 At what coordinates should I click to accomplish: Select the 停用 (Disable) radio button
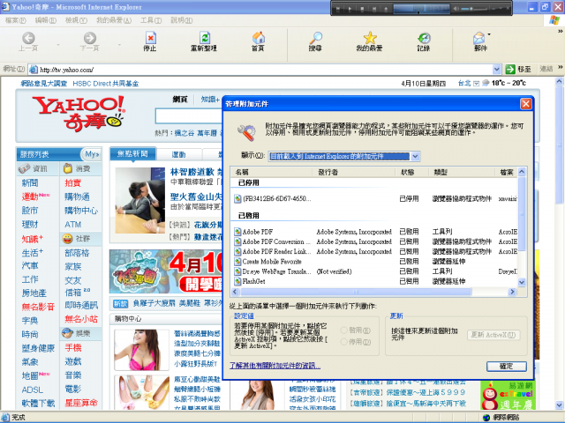point(343,342)
